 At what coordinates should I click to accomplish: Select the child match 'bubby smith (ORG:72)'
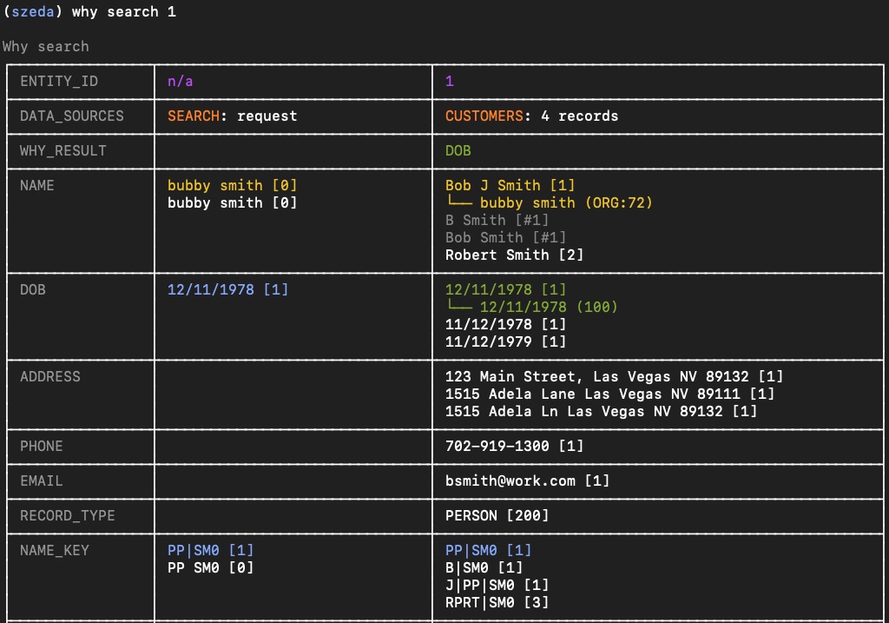(x=565, y=203)
